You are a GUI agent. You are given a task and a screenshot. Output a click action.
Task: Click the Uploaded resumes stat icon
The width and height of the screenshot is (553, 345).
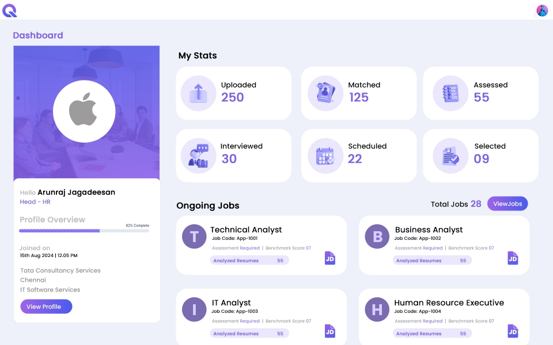pos(198,92)
